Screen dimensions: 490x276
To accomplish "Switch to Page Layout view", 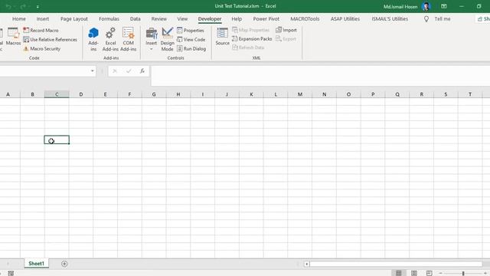I will tap(414, 273).
